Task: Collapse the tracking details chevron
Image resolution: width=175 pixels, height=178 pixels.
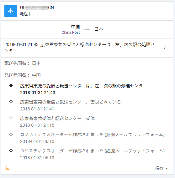Action: (165, 48)
